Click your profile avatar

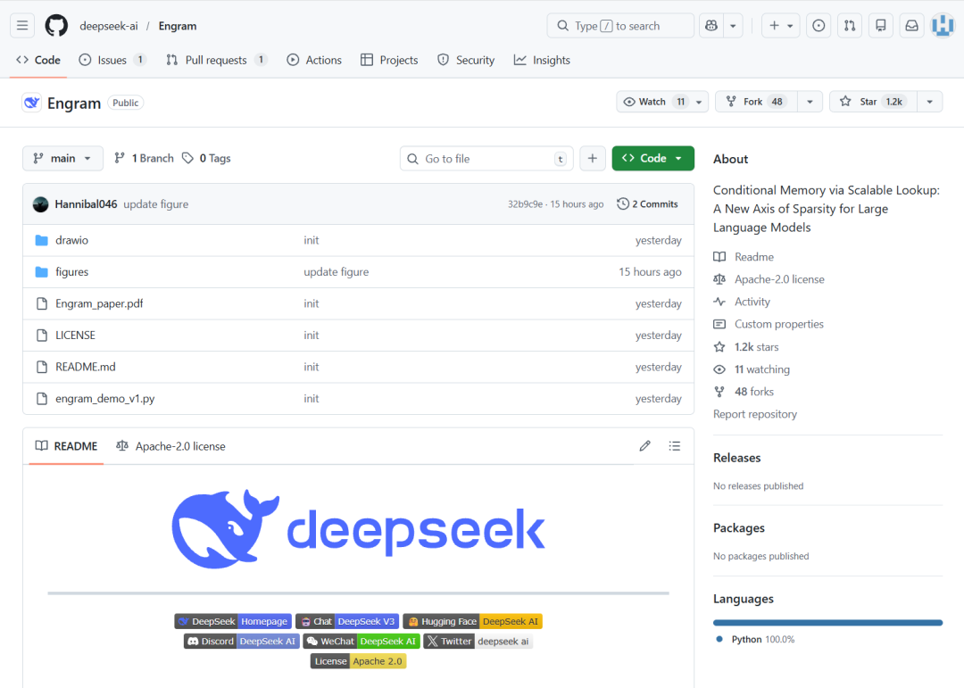(x=943, y=25)
